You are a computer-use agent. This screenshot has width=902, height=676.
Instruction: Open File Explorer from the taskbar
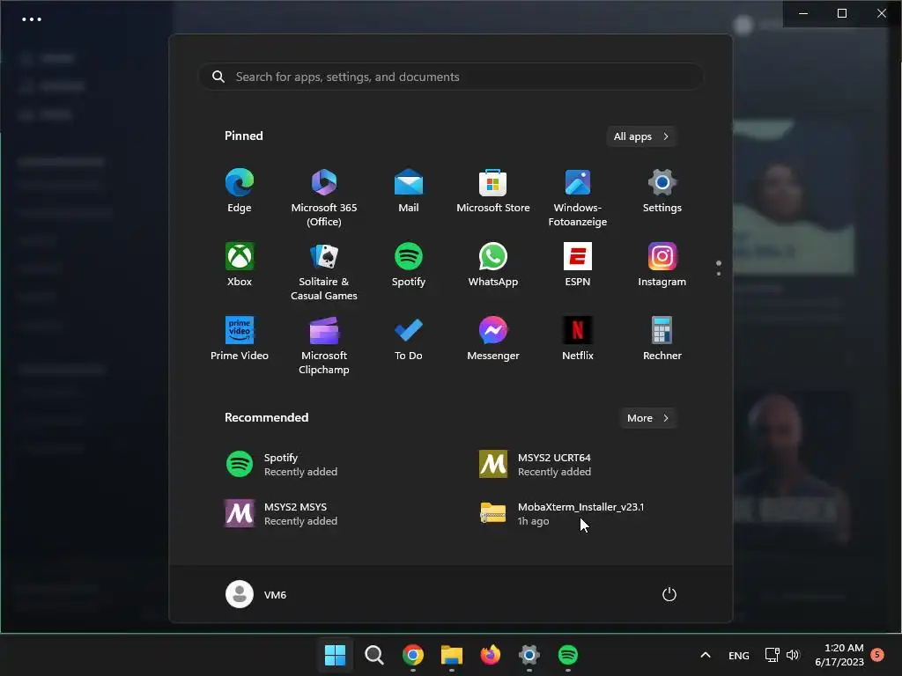tap(452, 655)
